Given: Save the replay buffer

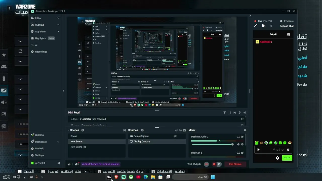Looking at the screenshot, I should pyautogui.click(x=219, y=164).
